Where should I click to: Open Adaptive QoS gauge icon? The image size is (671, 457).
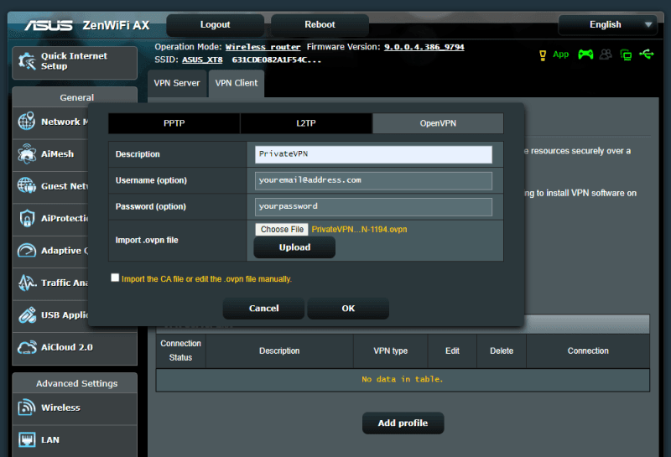click(x=27, y=251)
